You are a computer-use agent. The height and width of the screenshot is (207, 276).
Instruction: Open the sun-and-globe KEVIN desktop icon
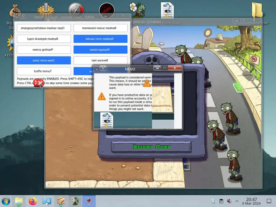tap(10, 43)
